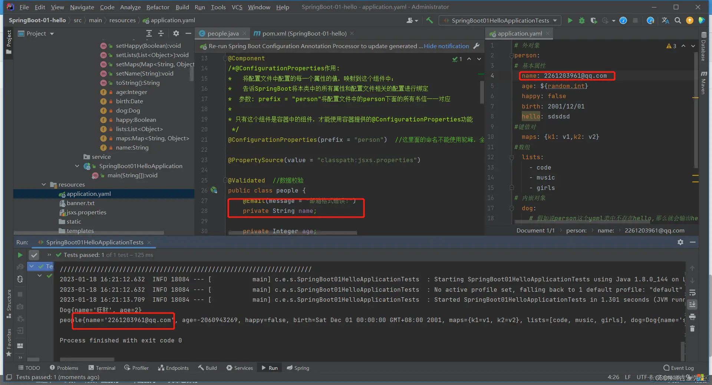This screenshot has width=712, height=385.
Task: Close the application.yaml tab
Action: tap(548, 33)
